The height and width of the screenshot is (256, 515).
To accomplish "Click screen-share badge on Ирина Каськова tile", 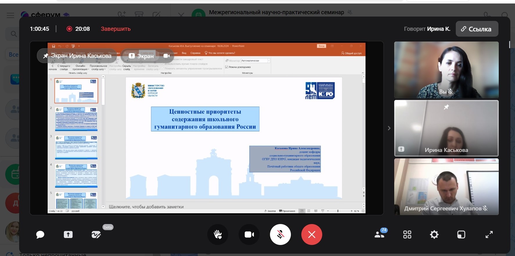I will (x=401, y=149).
